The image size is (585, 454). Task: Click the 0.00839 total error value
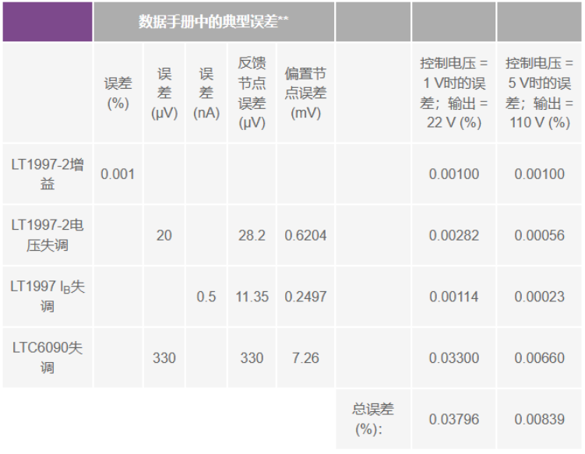pyautogui.click(x=539, y=419)
